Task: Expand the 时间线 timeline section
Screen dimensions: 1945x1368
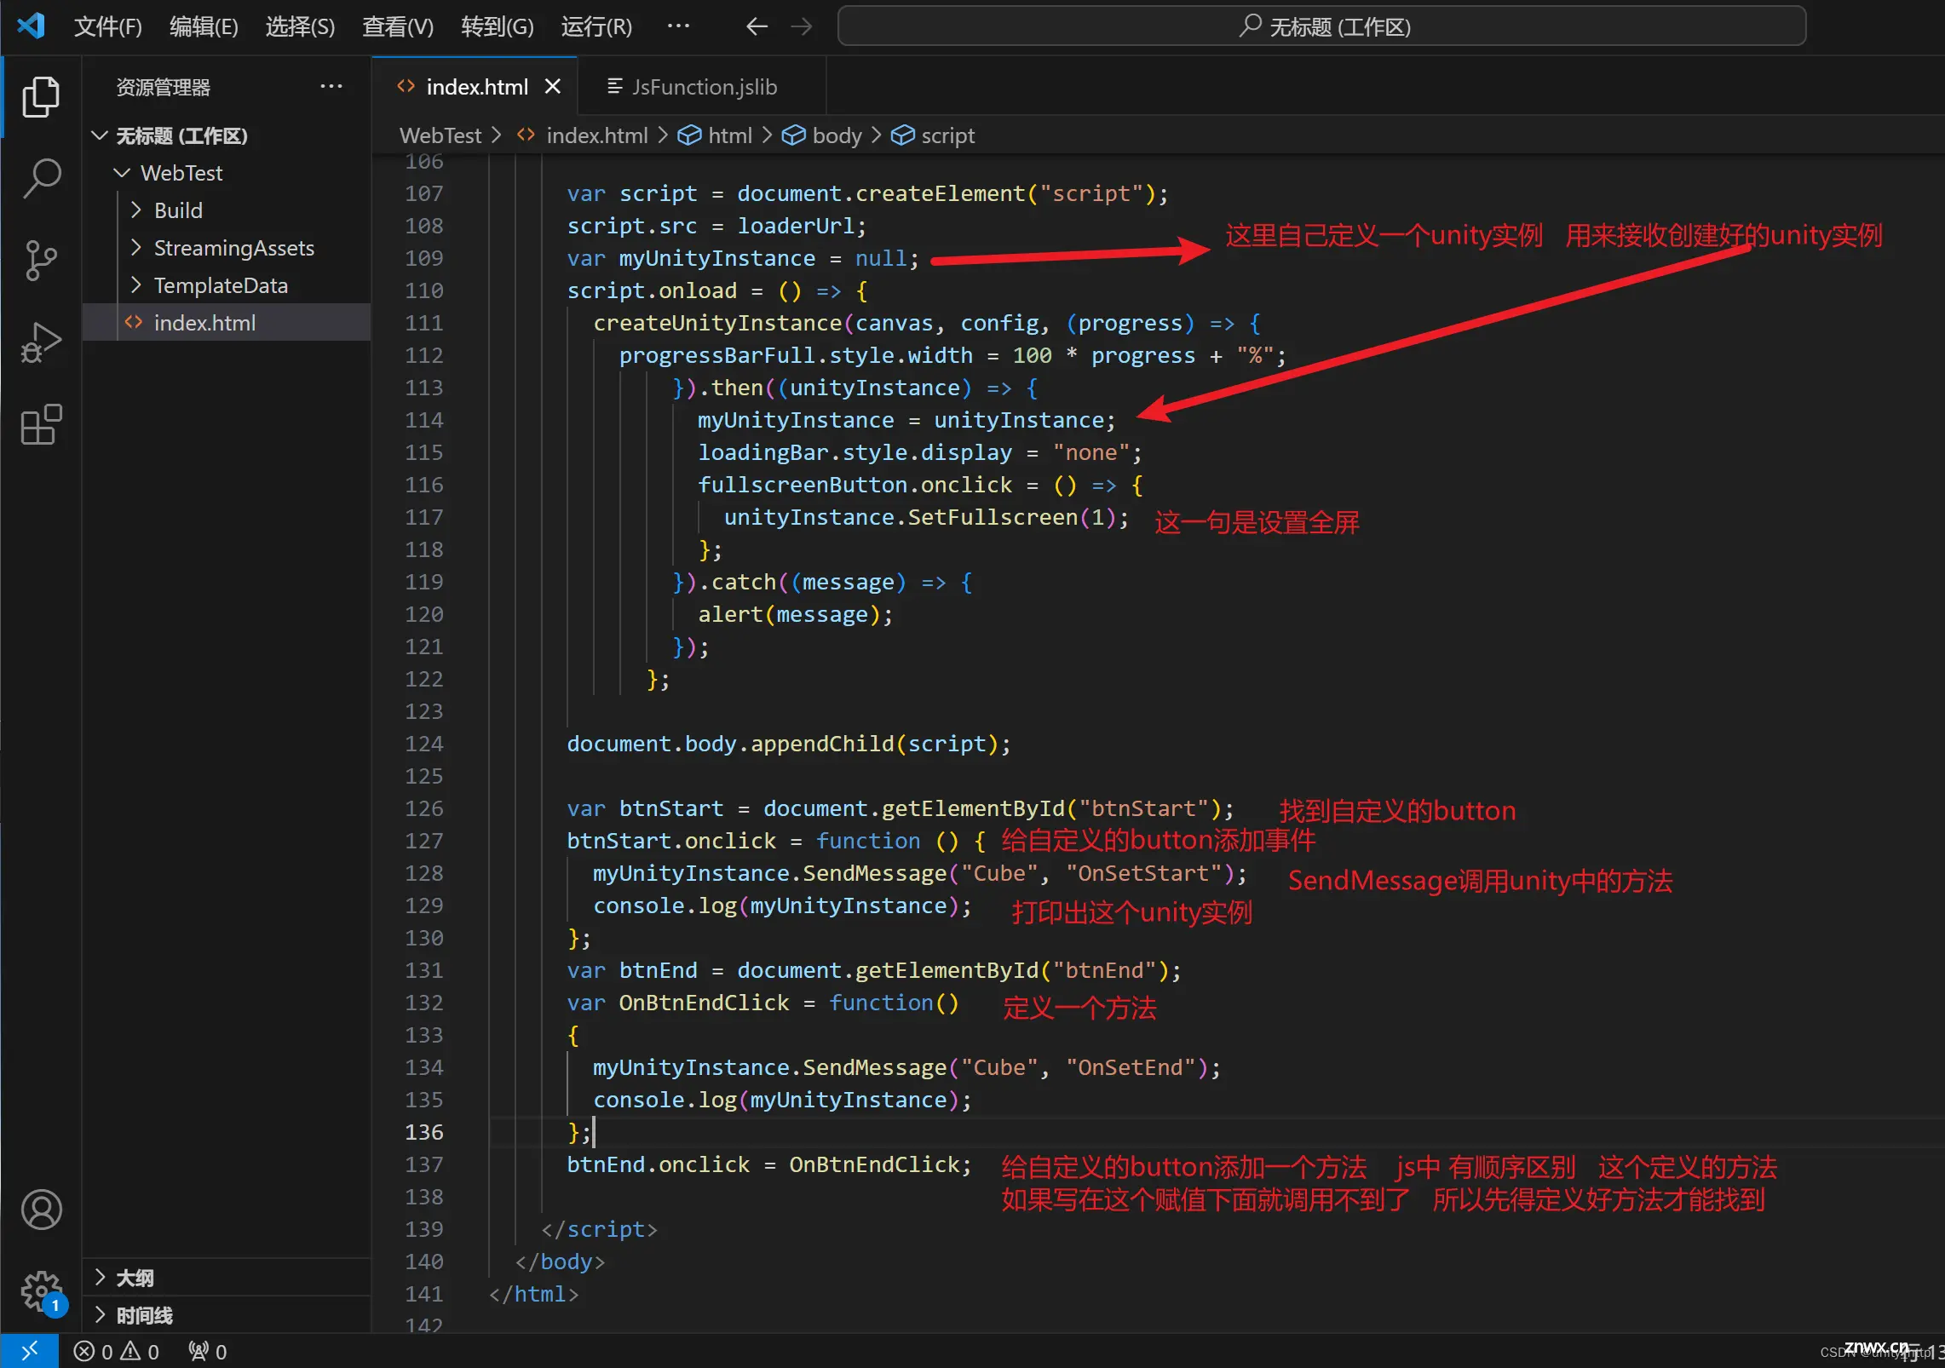Action: point(227,1315)
